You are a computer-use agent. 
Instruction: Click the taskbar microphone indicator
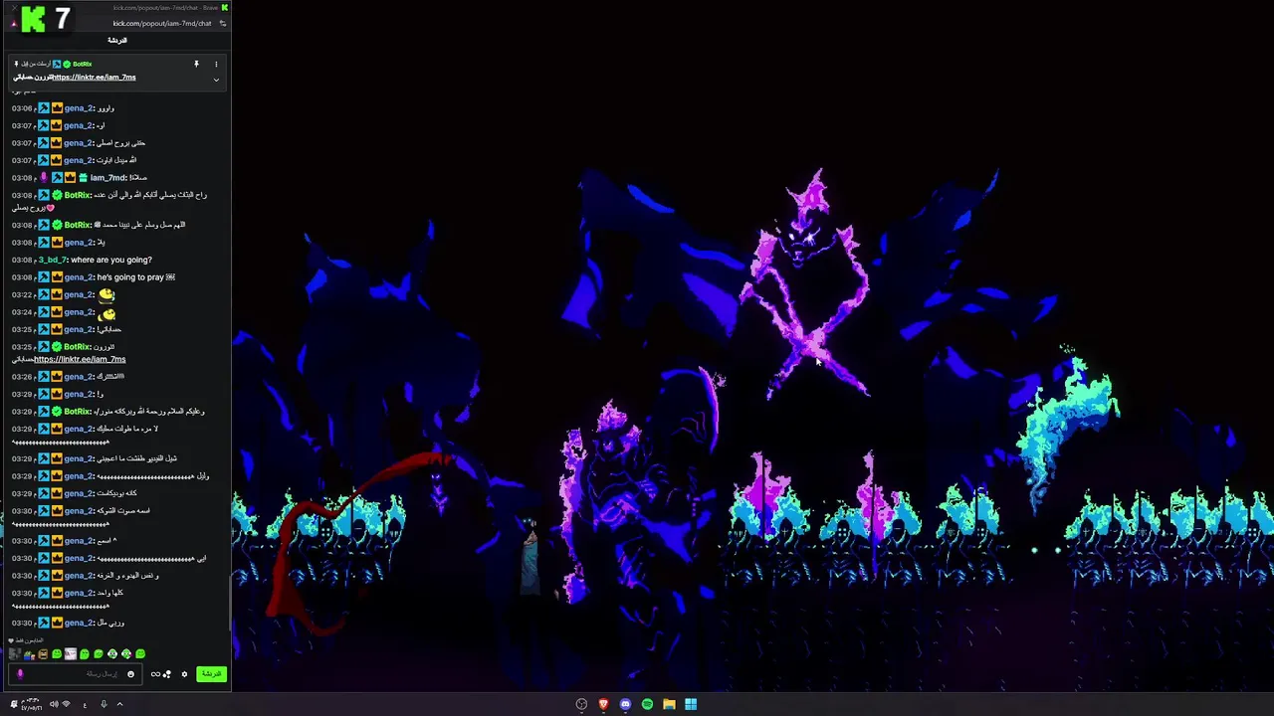[104, 704]
